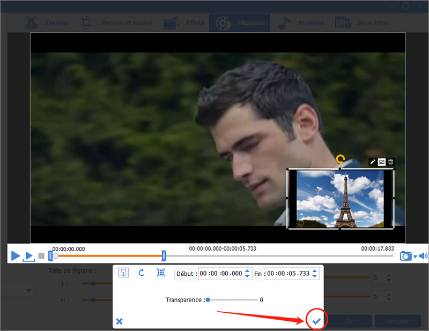Click the Transparence slider handle
This screenshot has width=429, height=331.
coord(208,300)
